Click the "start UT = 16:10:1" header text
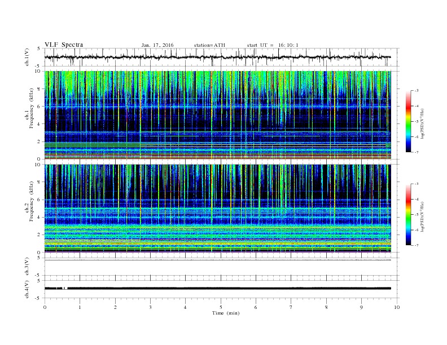This screenshot has width=447, height=345. (273, 45)
